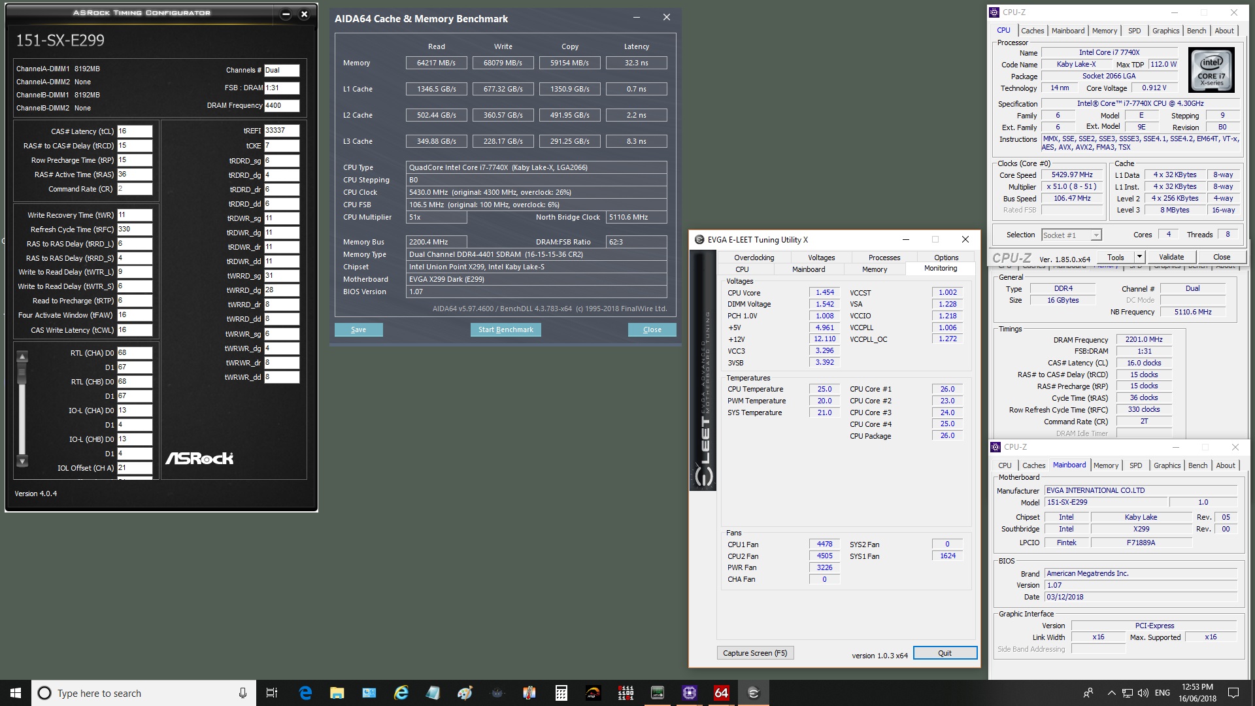Screen dimensions: 1255x706
Task: Open the volume tray icon
Action: (1143, 693)
